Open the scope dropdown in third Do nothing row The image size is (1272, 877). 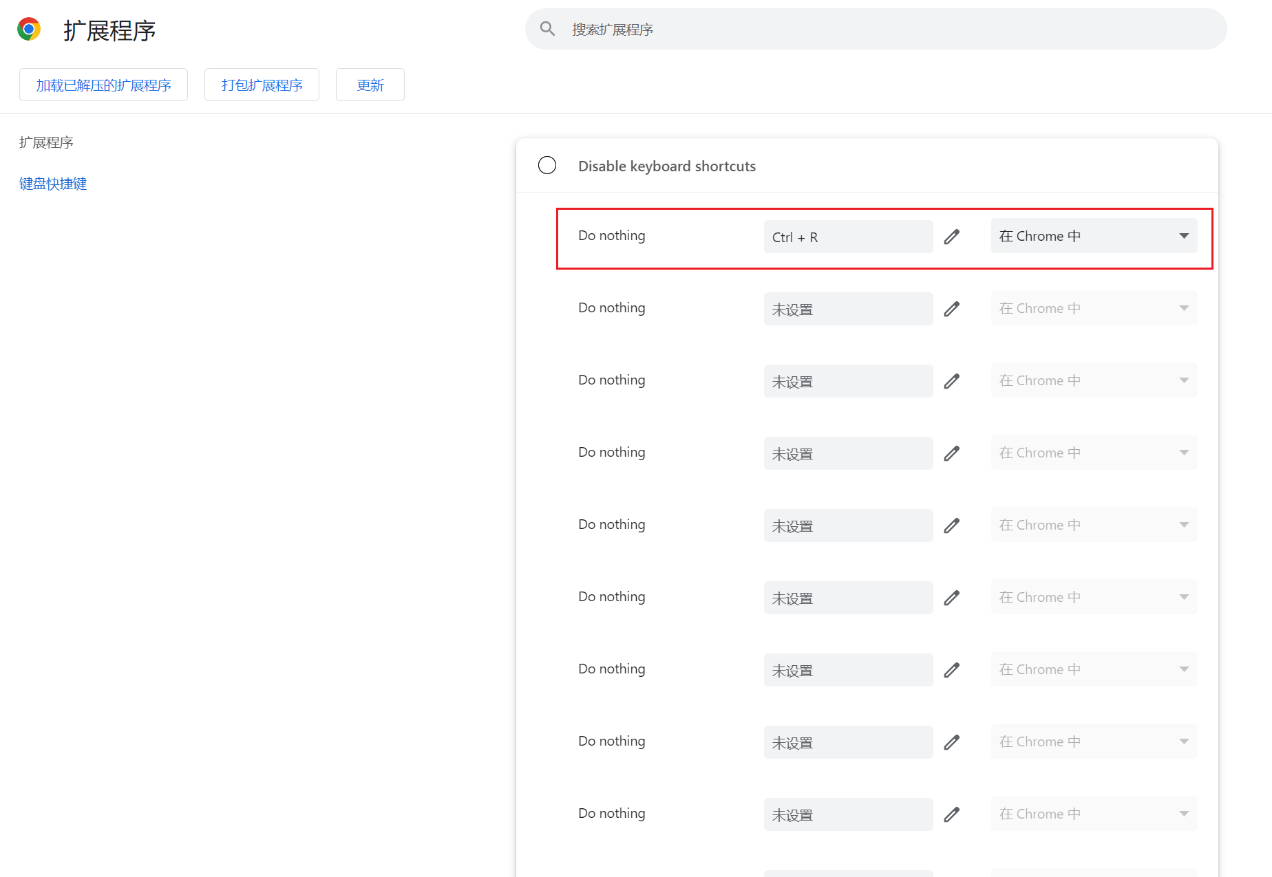(1094, 380)
